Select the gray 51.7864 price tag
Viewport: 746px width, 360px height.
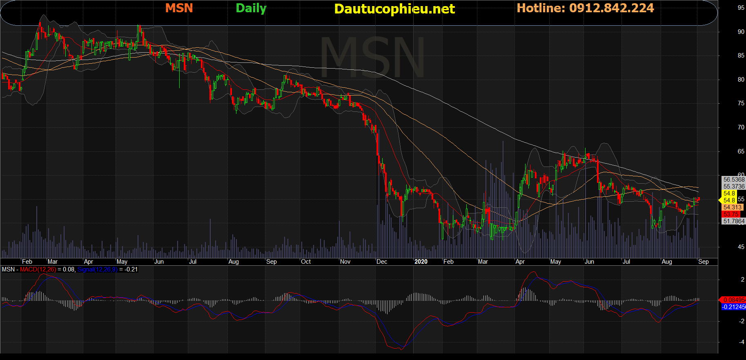[733, 221]
